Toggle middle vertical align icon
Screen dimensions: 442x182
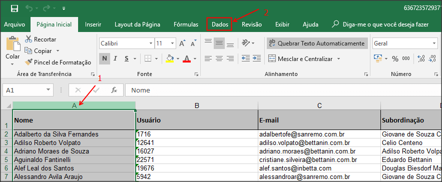point(219,43)
